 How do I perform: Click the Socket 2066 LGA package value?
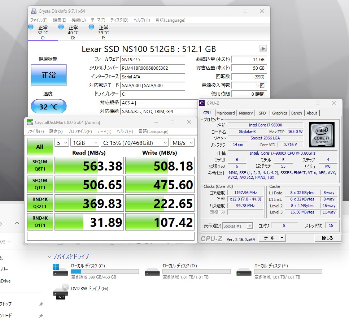coord(265,138)
